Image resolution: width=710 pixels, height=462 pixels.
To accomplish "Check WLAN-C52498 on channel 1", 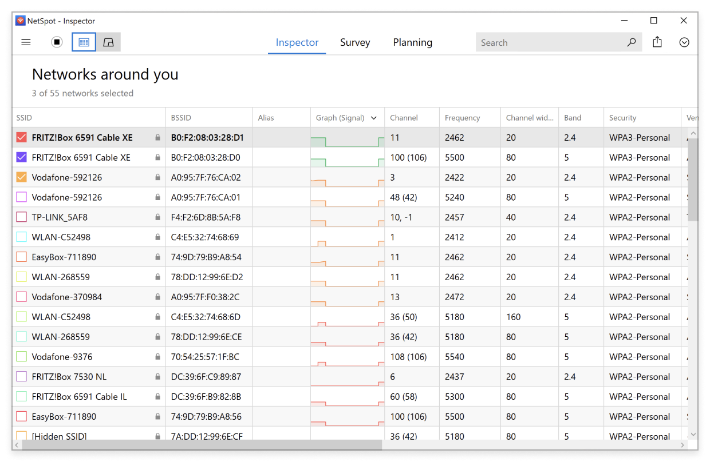I will click(22, 237).
